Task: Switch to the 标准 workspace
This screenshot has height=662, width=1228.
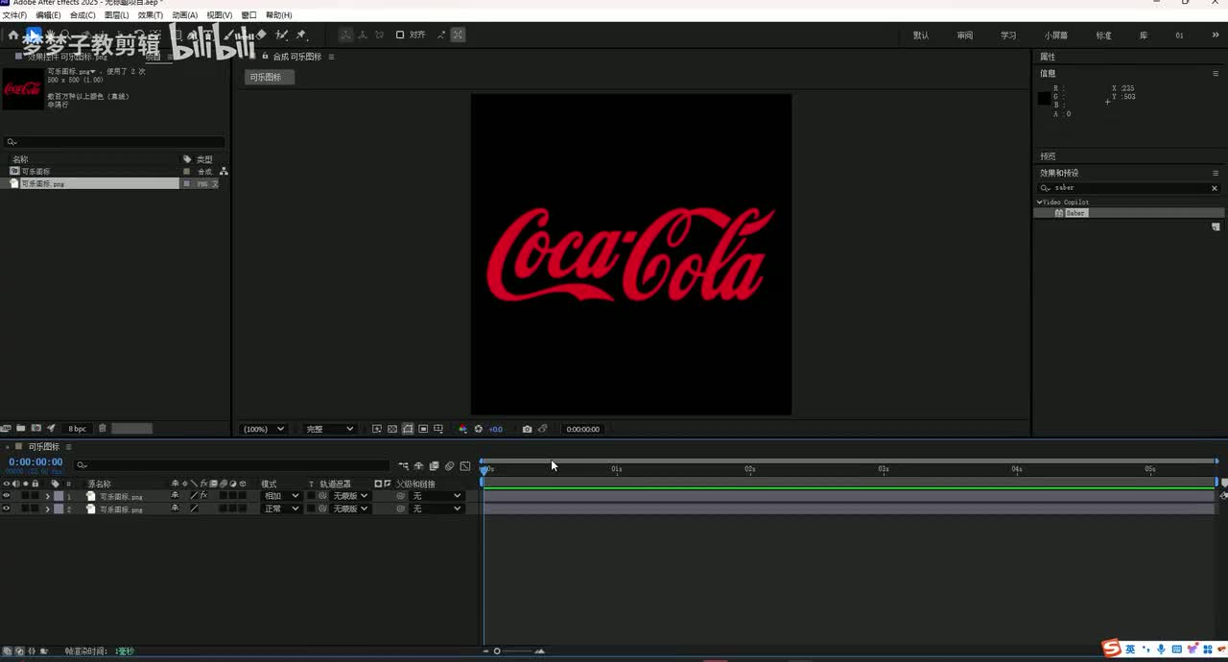Action: pos(1103,35)
